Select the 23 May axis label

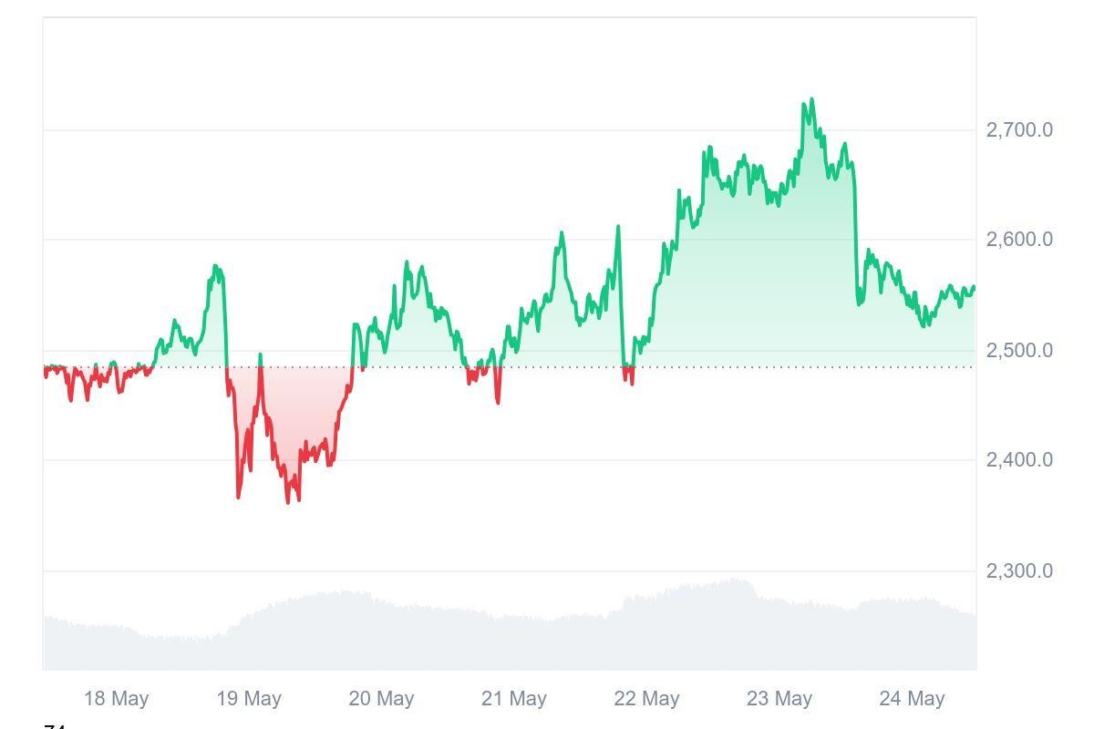click(x=779, y=699)
